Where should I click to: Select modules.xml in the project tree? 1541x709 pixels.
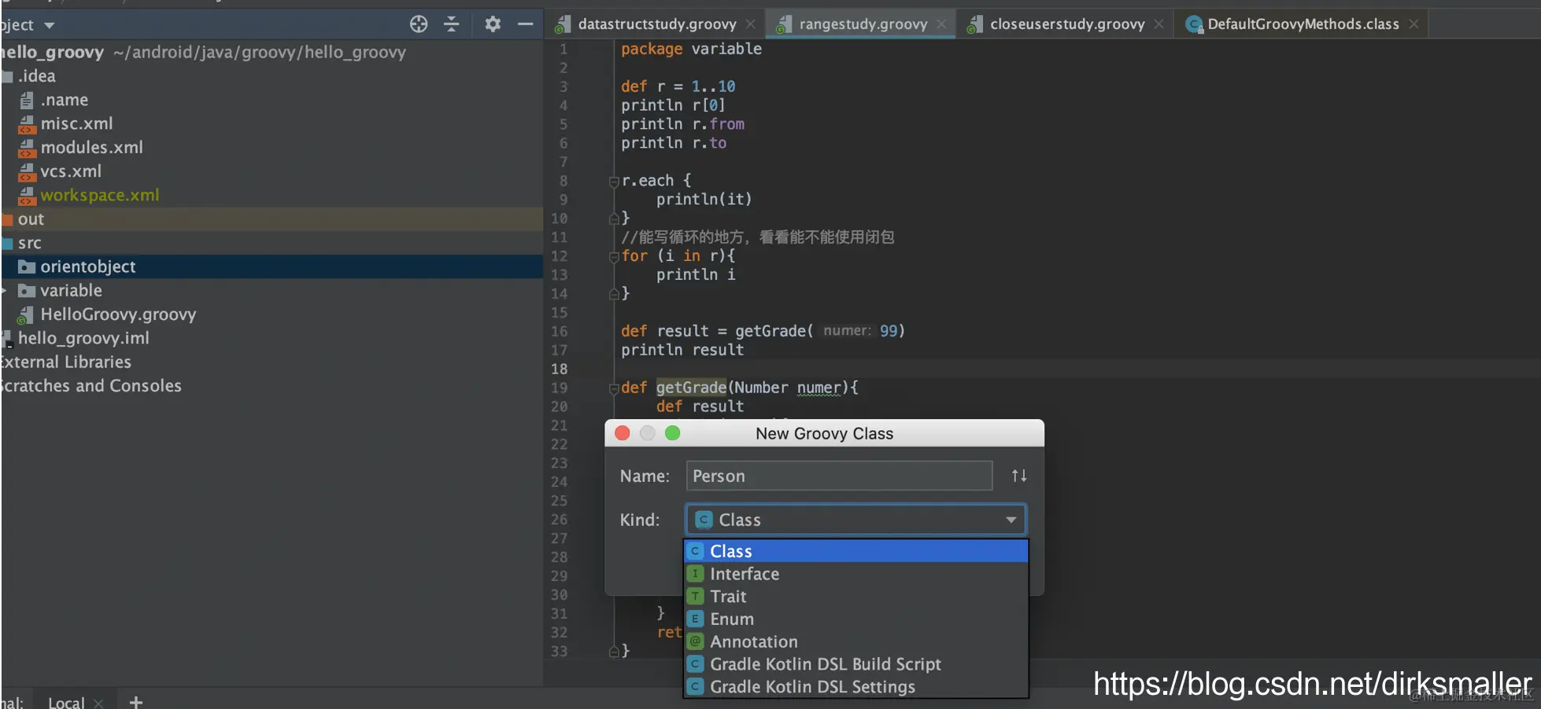[272, 147]
